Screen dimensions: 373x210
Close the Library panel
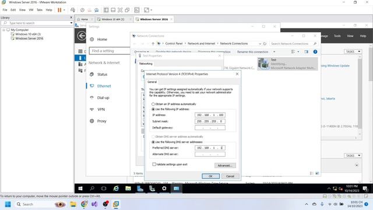tap(71, 17)
